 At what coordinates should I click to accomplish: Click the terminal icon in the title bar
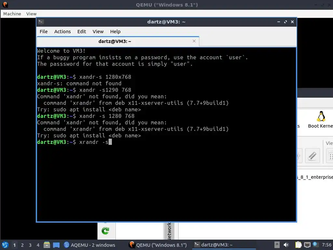[41, 22]
